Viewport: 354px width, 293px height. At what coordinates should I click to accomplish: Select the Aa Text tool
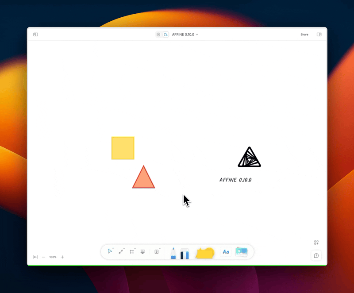pyautogui.click(x=226, y=252)
